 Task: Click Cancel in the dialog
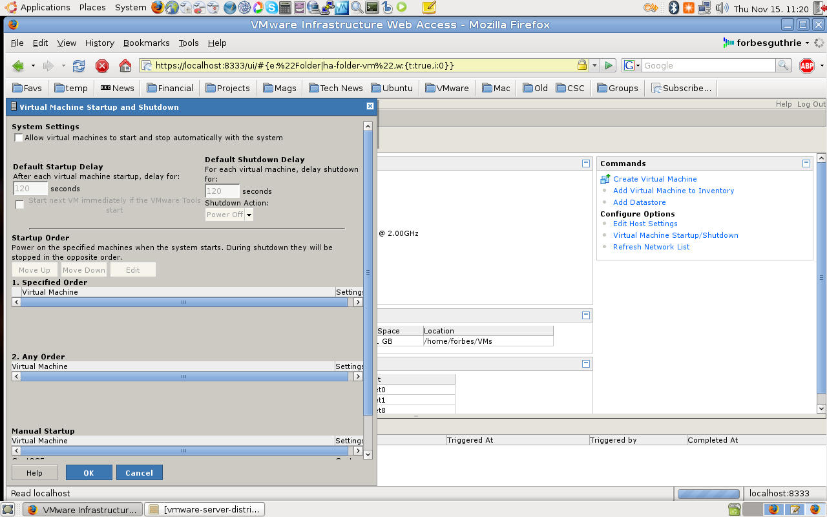pyautogui.click(x=140, y=473)
